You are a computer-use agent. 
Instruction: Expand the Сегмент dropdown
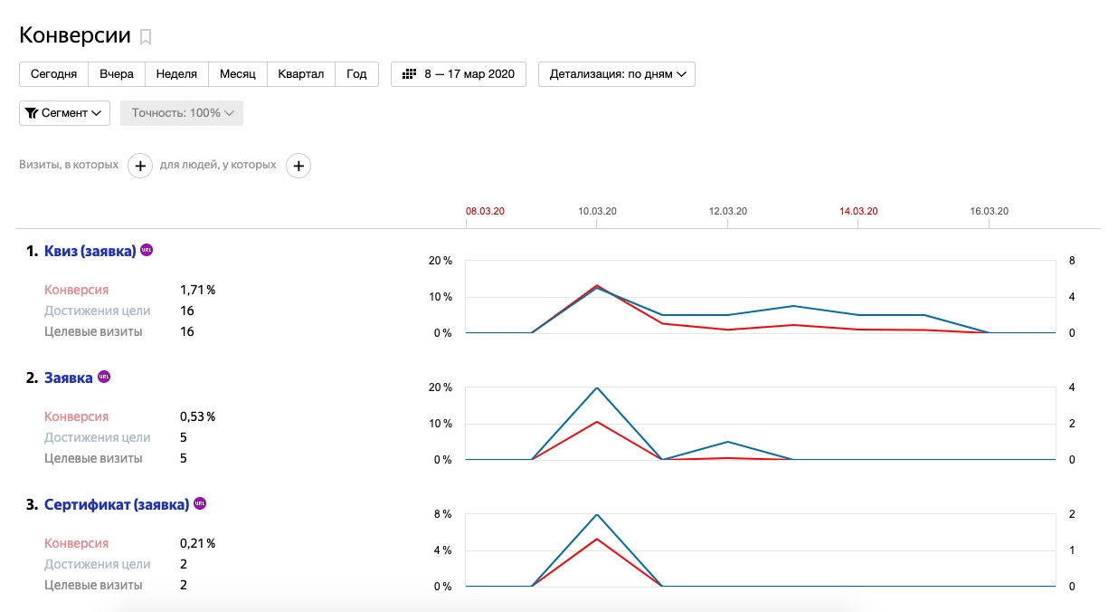click(64, 113)
